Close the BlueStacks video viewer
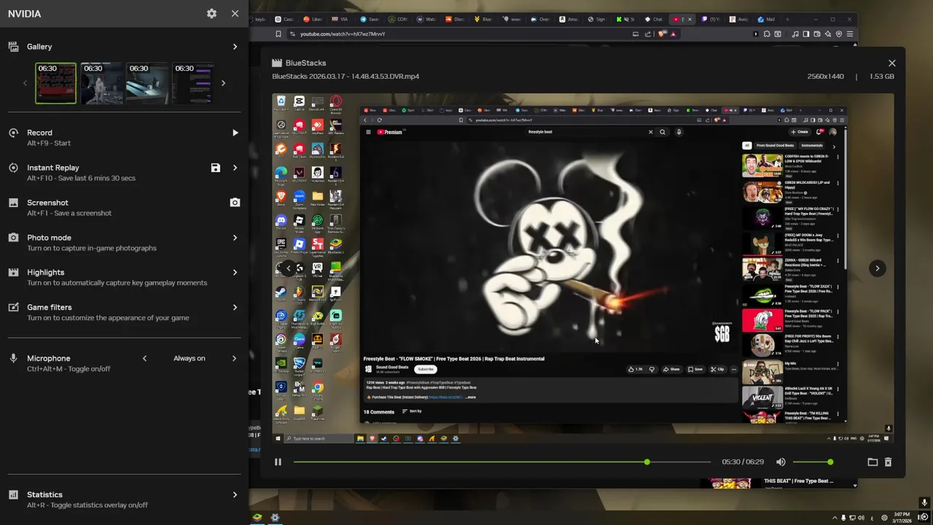 coord(891,63)
